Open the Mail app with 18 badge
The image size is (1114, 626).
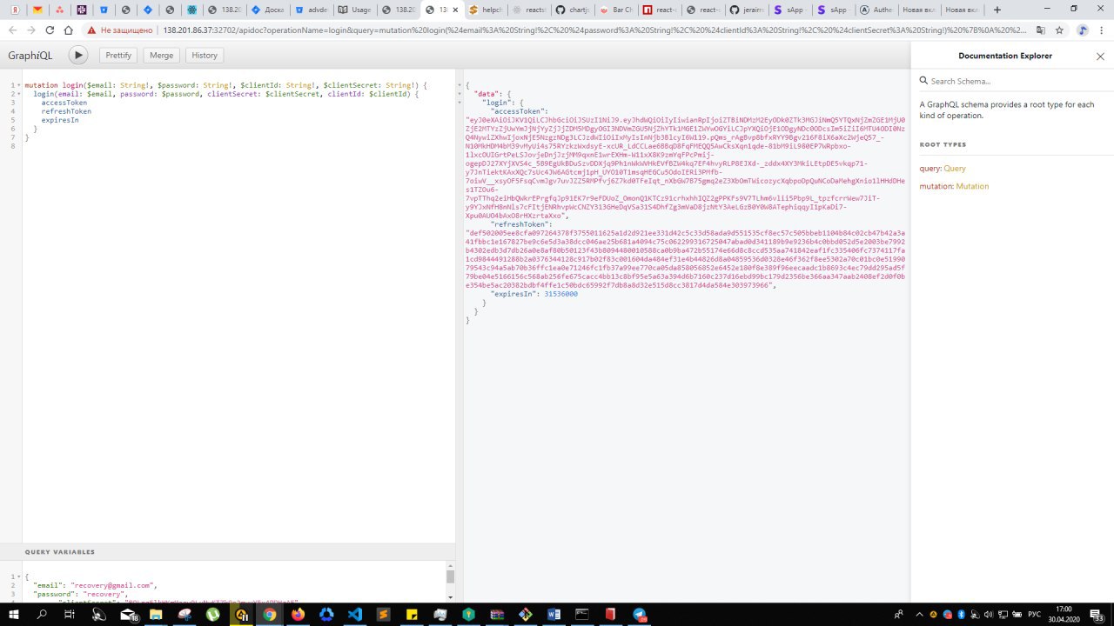click(129, 614)
